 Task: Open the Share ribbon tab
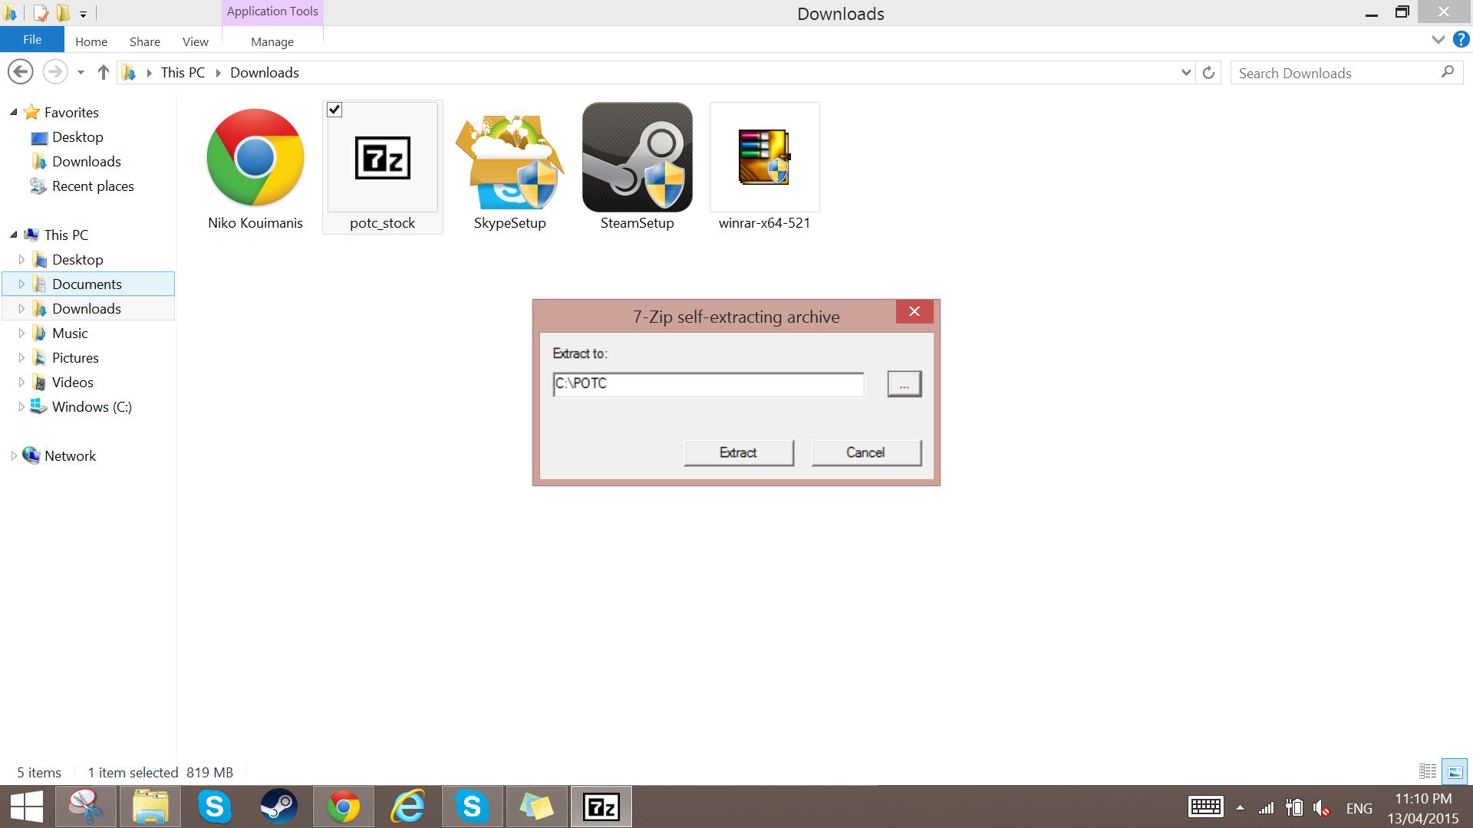click(145, 41)
